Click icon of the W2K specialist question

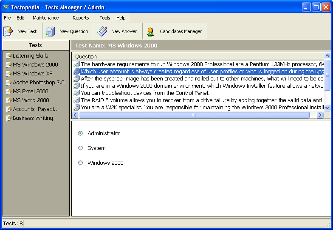(76, 108)
